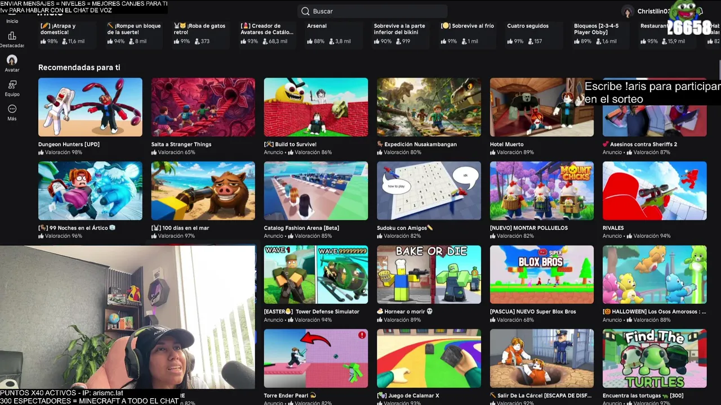Open Hotel Muerto game thumbnail
This screenshot has width=721, height=405.
542,107
